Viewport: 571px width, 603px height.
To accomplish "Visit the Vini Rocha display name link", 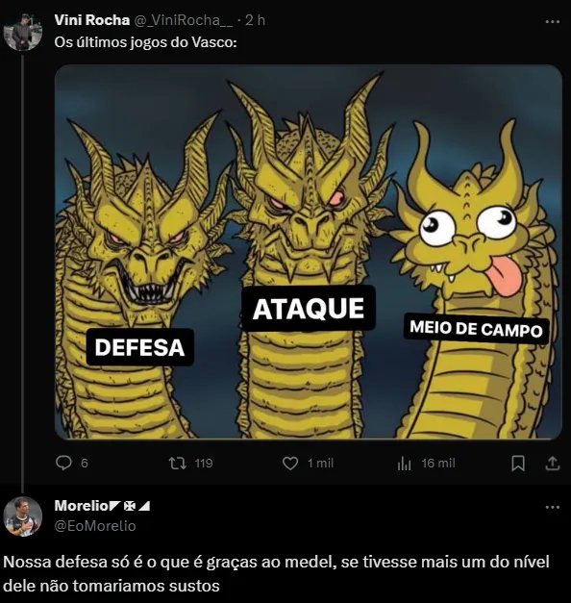I will click(x=92, y=20).
